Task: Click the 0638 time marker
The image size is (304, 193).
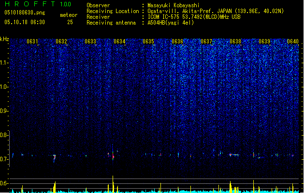Action: [x=235, y=41]
